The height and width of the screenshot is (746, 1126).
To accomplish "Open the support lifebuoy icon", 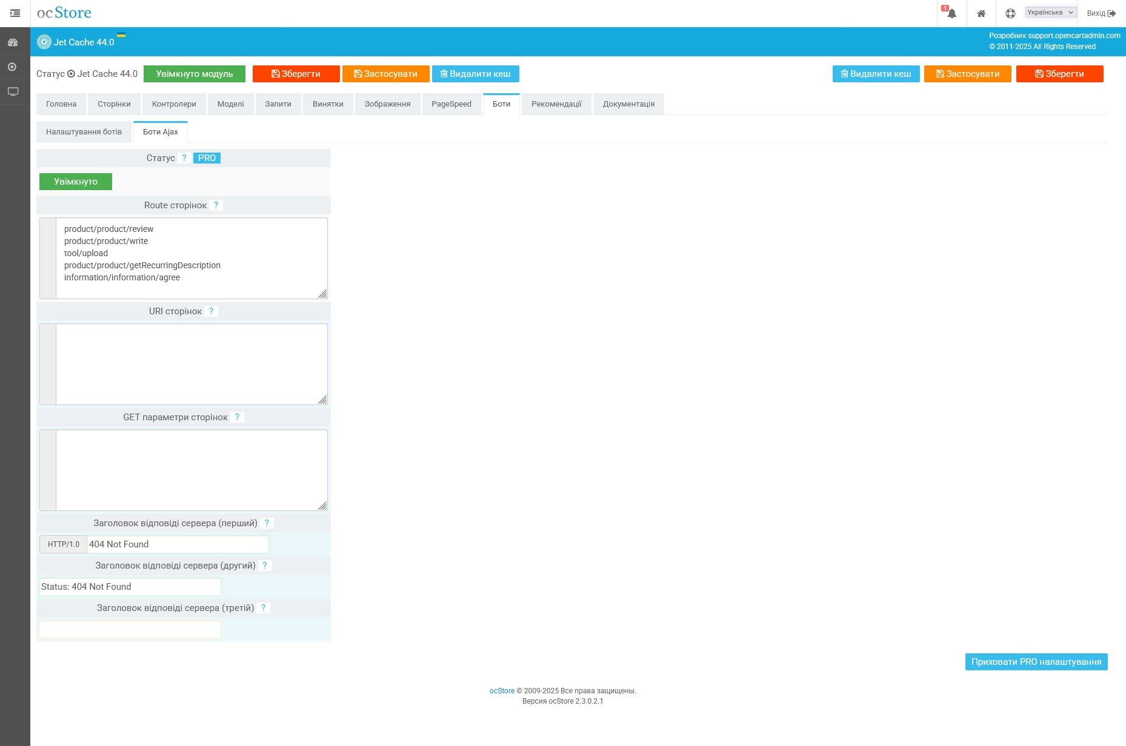I will tap(1010, 13).
